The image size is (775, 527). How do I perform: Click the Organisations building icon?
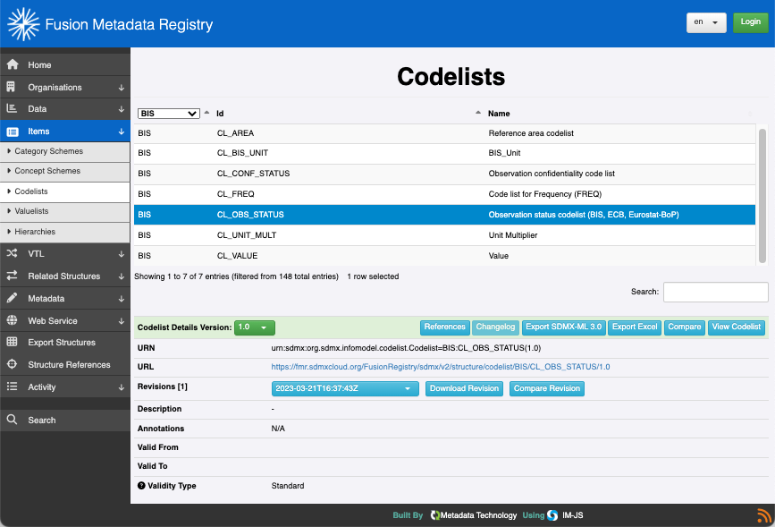(x=11, y=87)
